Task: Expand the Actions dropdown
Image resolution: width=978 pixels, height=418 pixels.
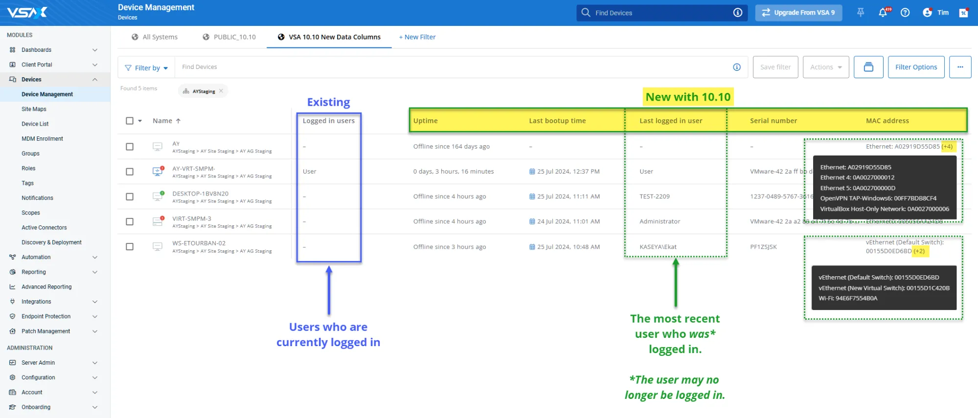Action: click(825, 67)
